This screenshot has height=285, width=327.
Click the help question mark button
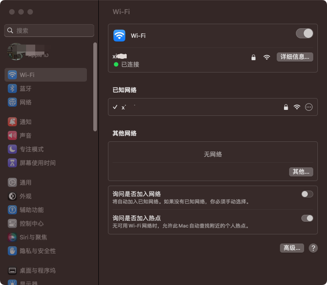click(x=313, y=248)
